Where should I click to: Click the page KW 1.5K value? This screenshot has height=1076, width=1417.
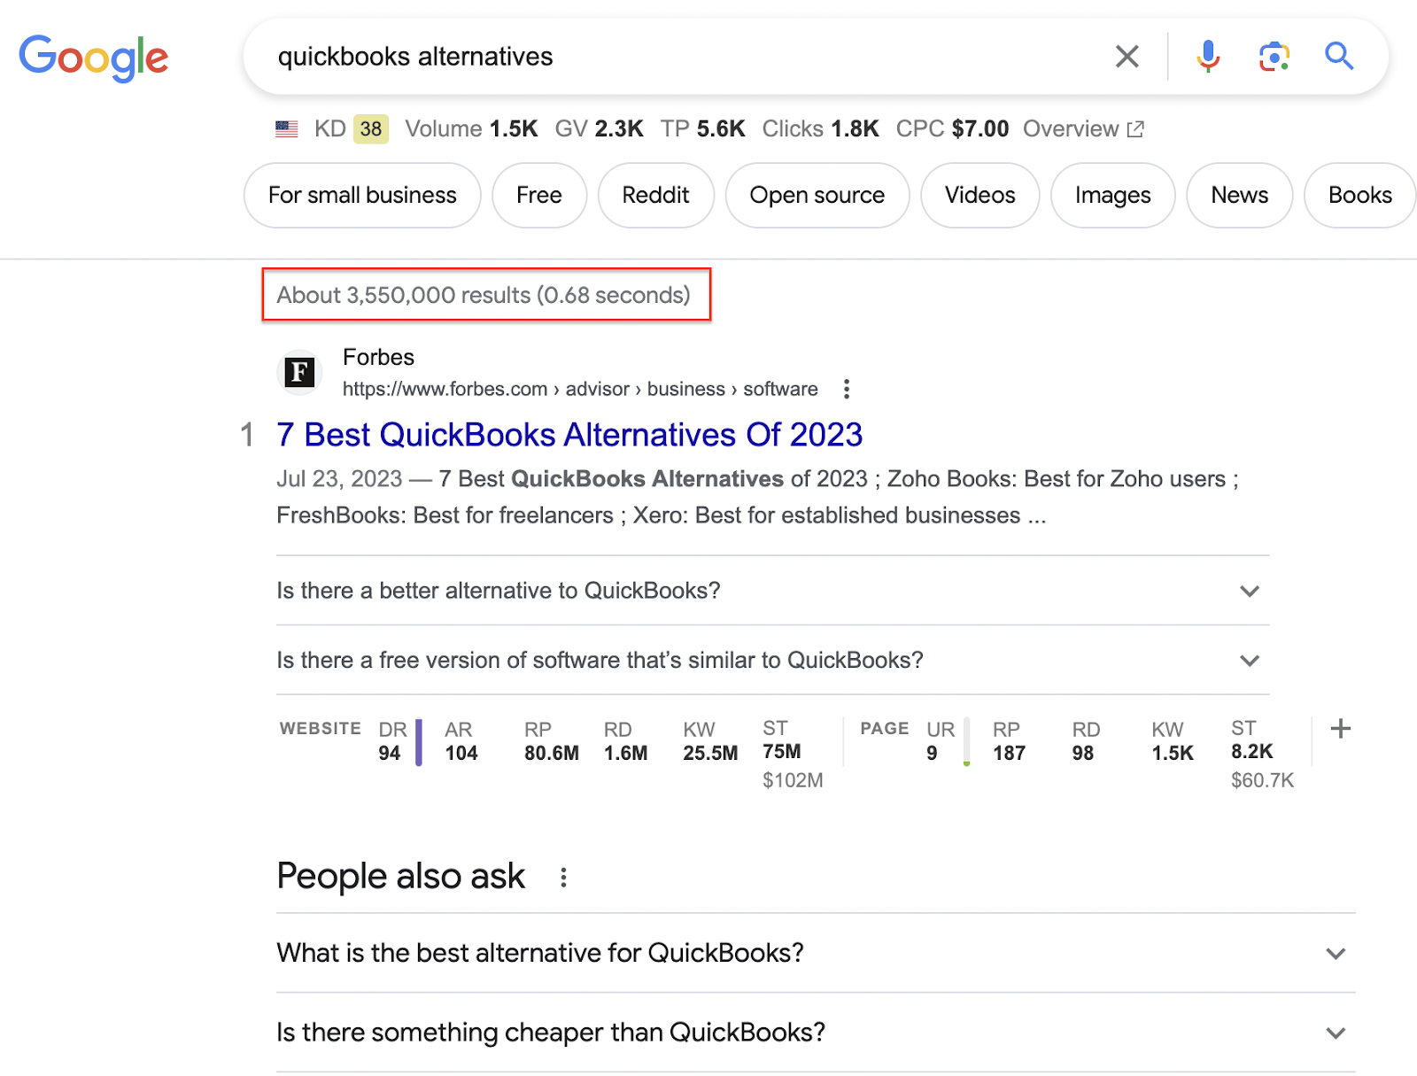click(x=1173, y=754)
